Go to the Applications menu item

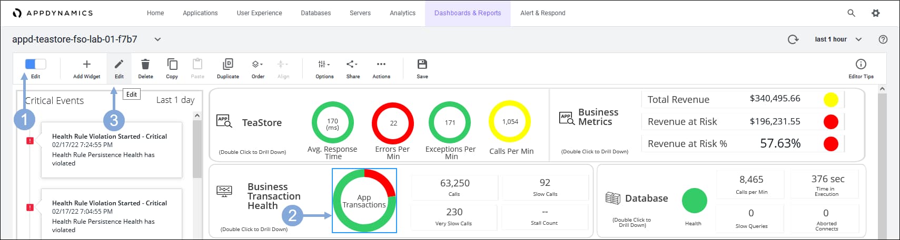pyautogui.click(x=200, y=13)
